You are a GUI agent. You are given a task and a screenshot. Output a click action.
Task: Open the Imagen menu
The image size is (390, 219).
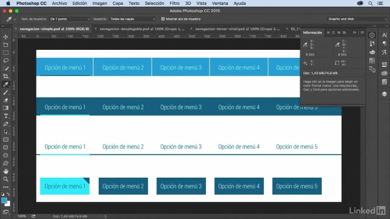[100, 3]
